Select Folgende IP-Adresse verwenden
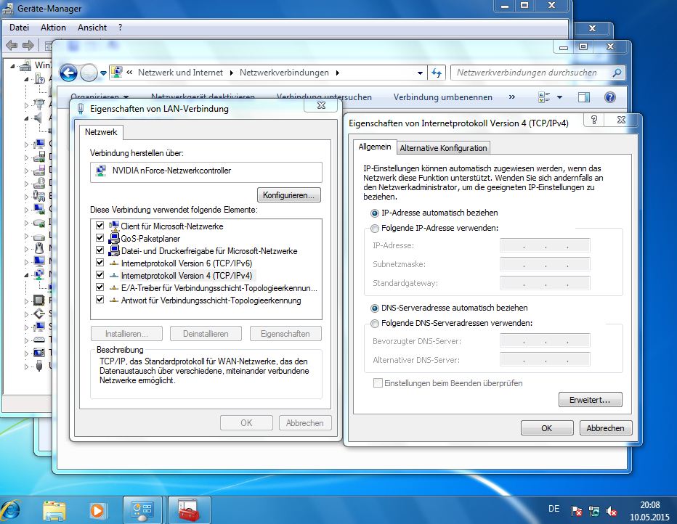The height and width of the screenshot is (524, 677). 375,228
